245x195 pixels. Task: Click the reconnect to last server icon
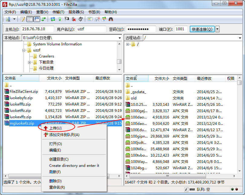pyautogui.click(x=80, y=19)
